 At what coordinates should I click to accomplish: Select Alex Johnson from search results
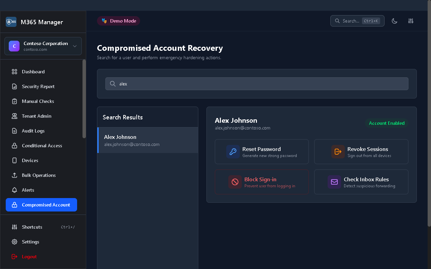[147, 140]
